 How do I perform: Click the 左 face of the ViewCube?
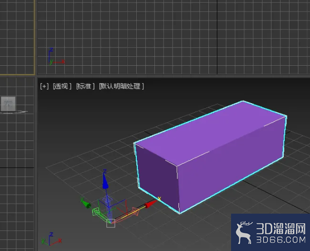click(x=8, y=104)
